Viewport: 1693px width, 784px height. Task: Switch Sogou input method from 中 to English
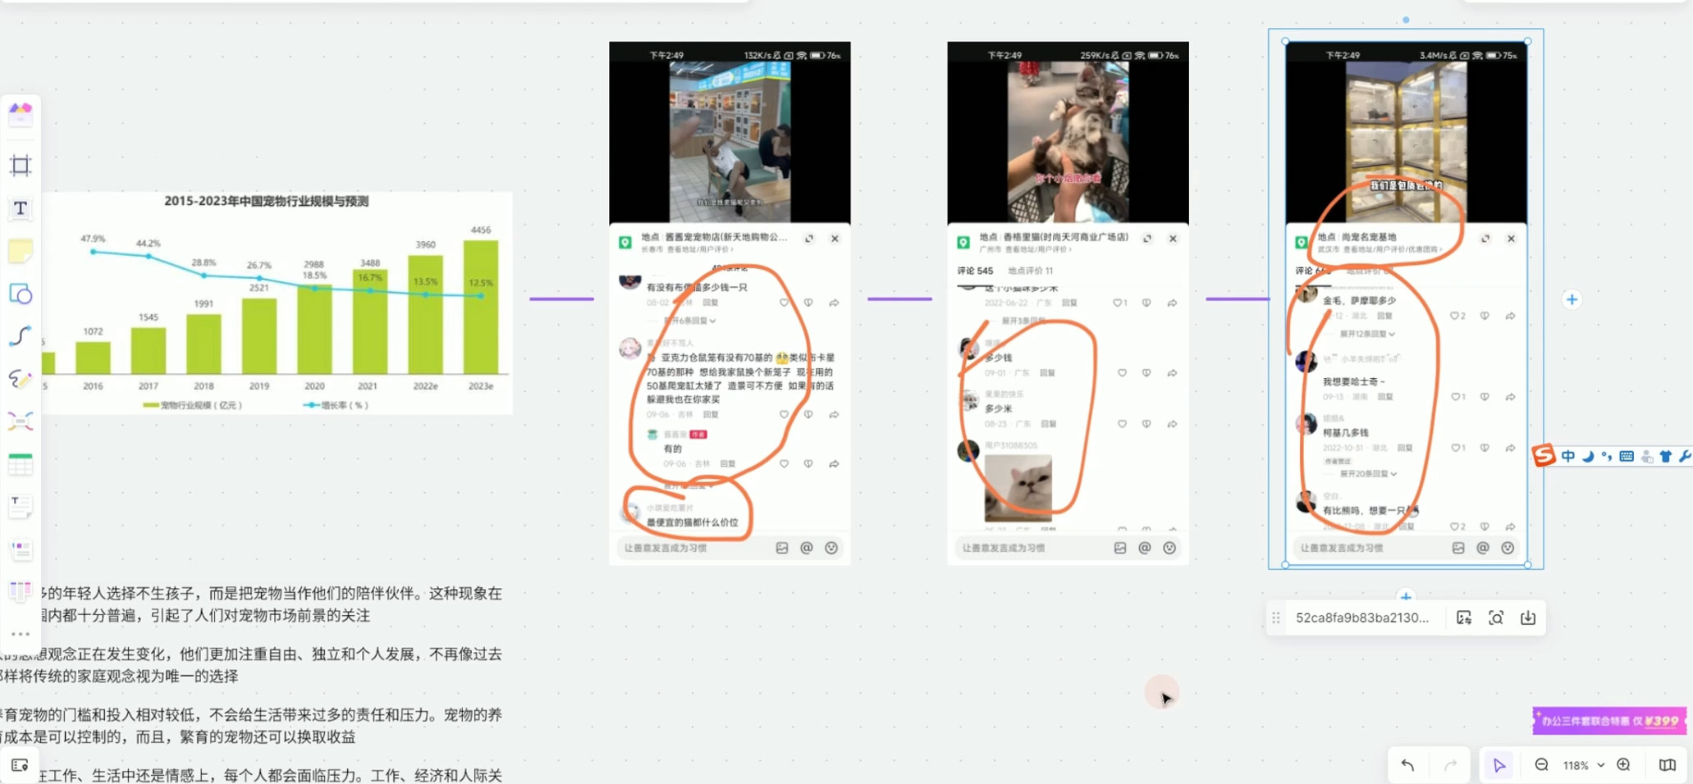click(x=1567, y=456)
